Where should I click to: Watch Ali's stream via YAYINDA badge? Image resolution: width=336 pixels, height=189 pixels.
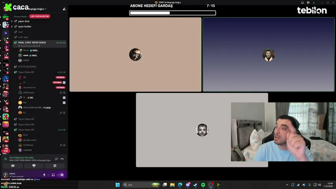tap(60, 77)
